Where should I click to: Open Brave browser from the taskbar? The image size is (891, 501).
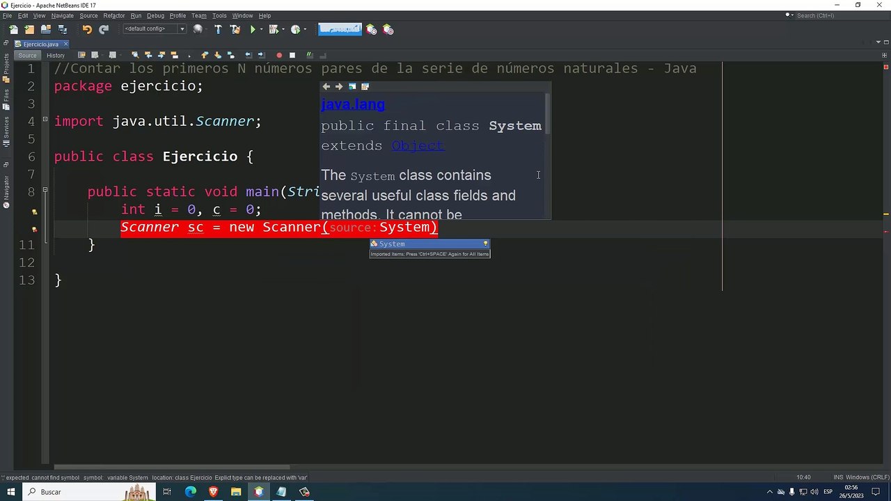213,492
